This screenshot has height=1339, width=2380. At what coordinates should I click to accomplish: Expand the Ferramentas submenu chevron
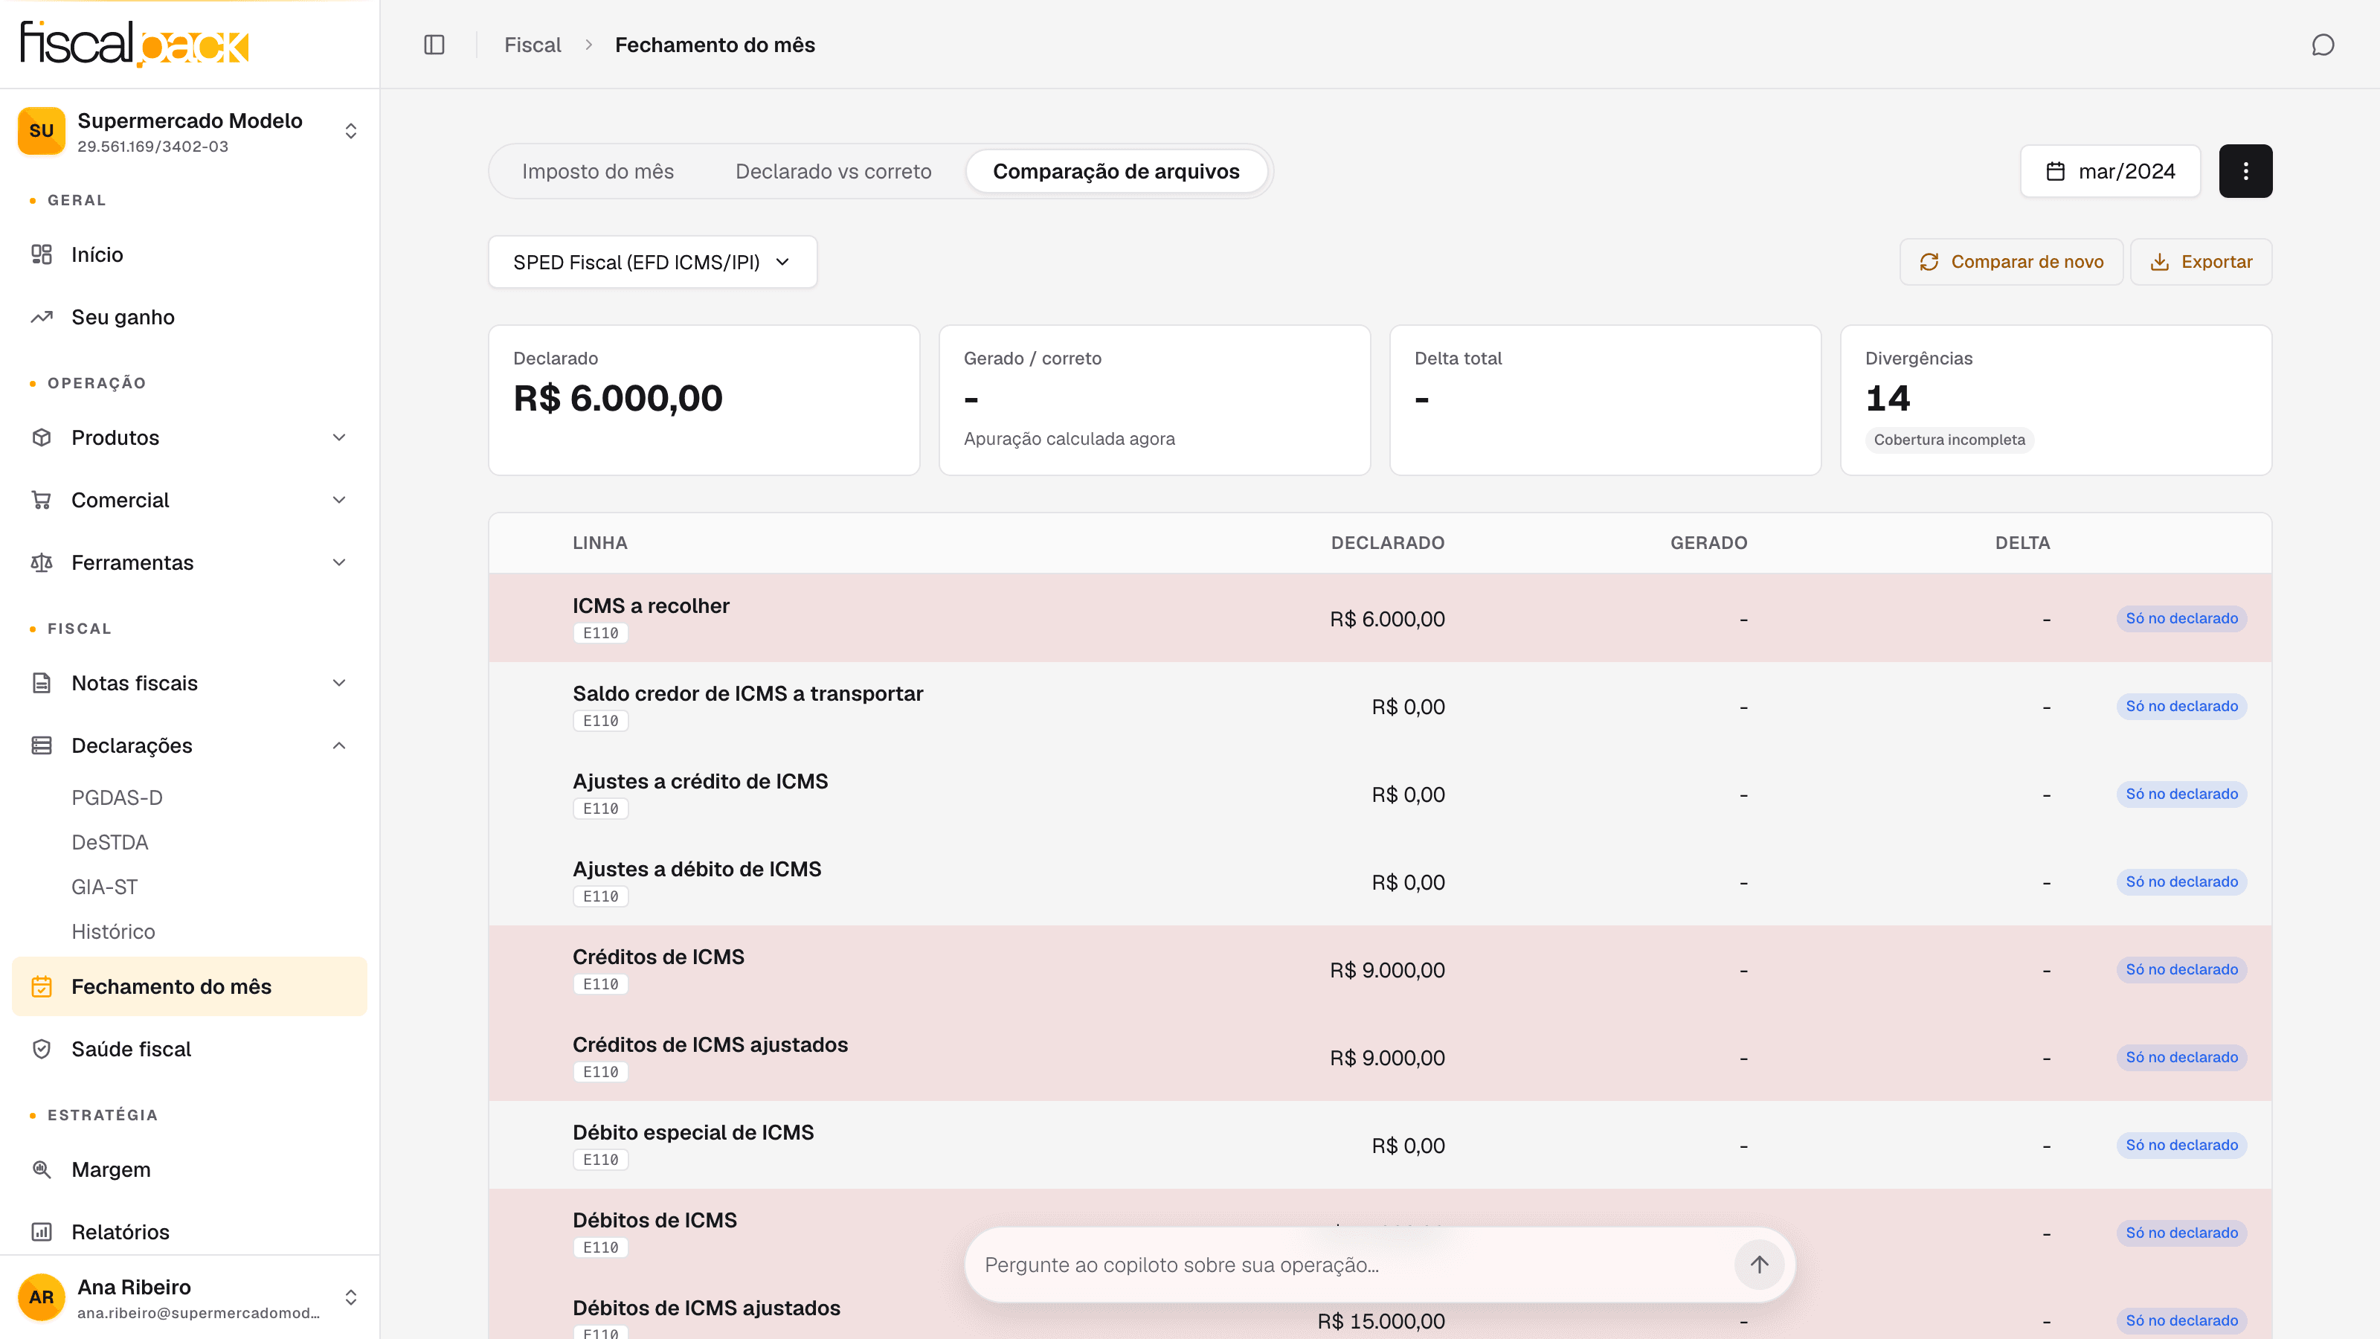[339, 562]
